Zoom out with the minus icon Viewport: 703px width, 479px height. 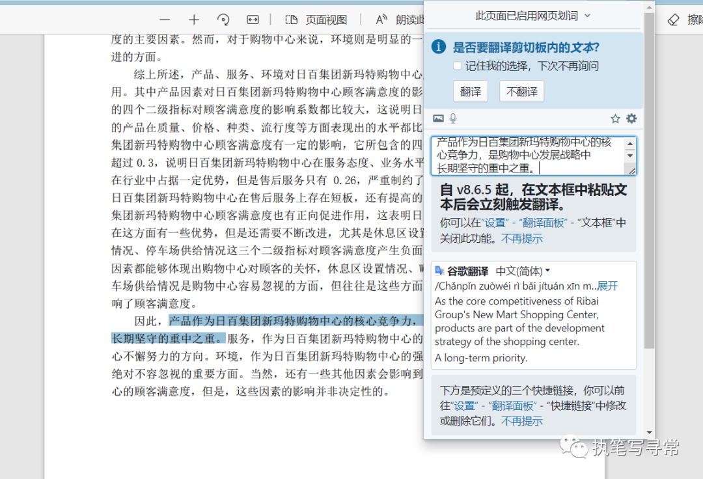(x=165, y=20)
